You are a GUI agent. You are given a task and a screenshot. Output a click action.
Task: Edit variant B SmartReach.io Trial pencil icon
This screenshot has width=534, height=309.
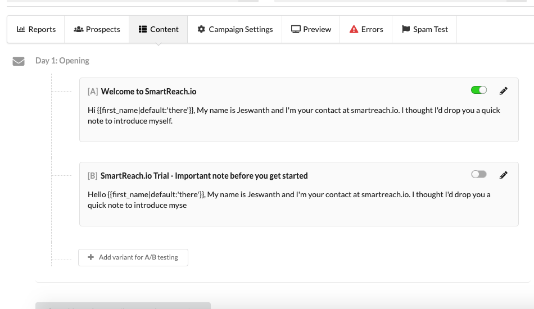click(503, 175)
